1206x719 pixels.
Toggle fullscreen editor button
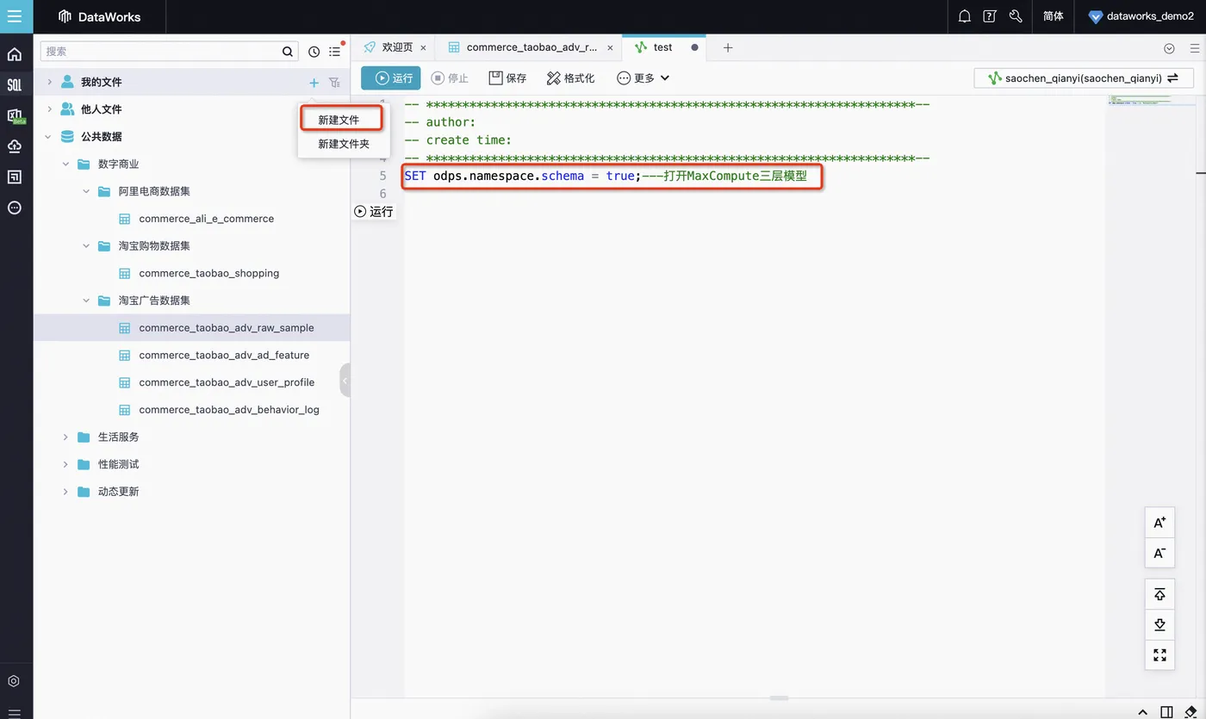[x=1159, y=655]
